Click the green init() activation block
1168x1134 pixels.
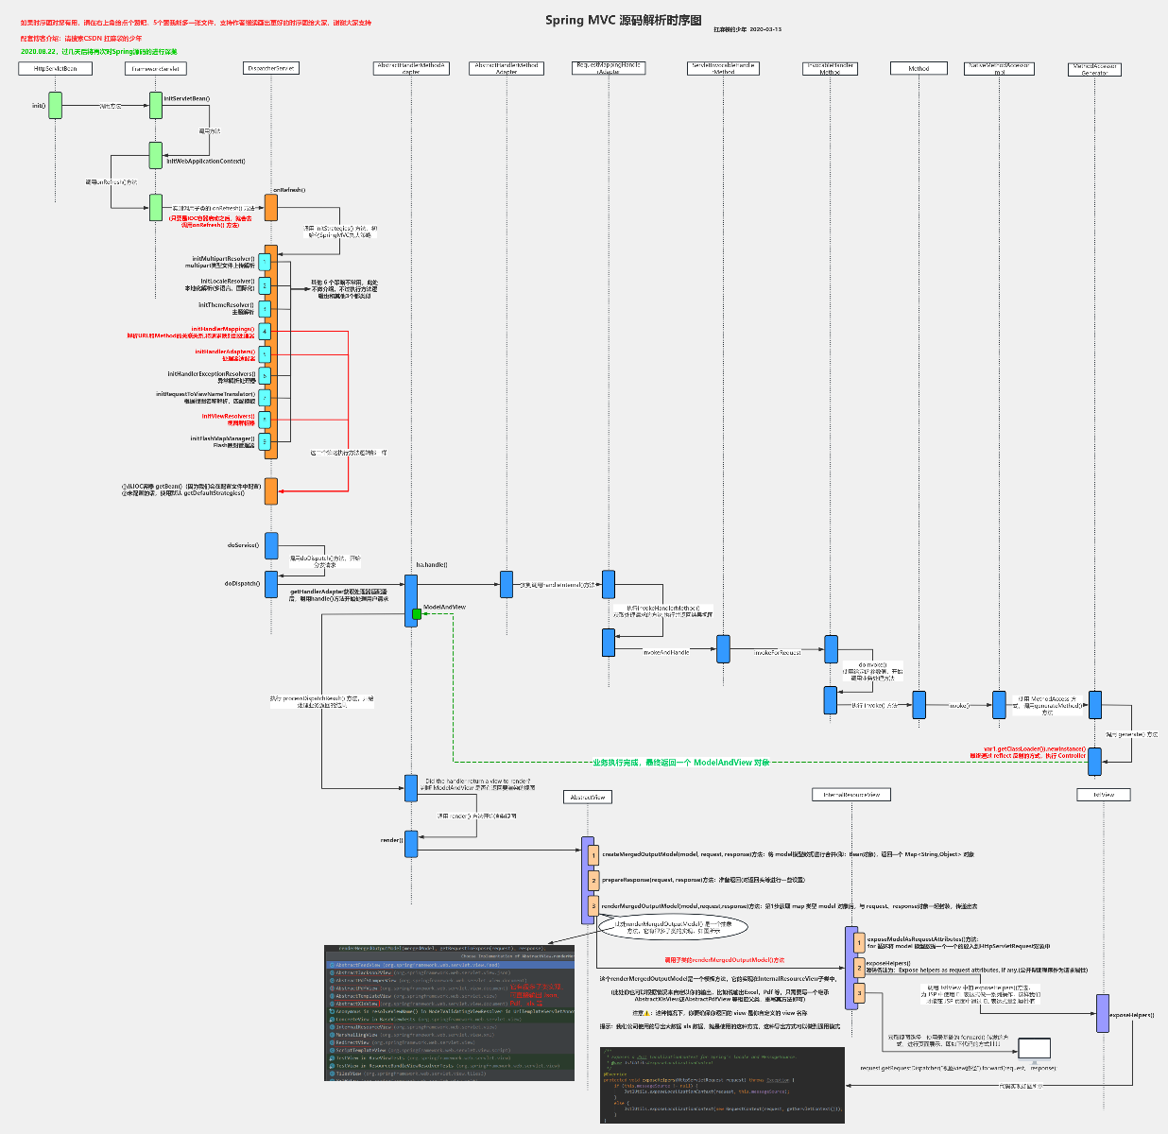coord(56,105)
